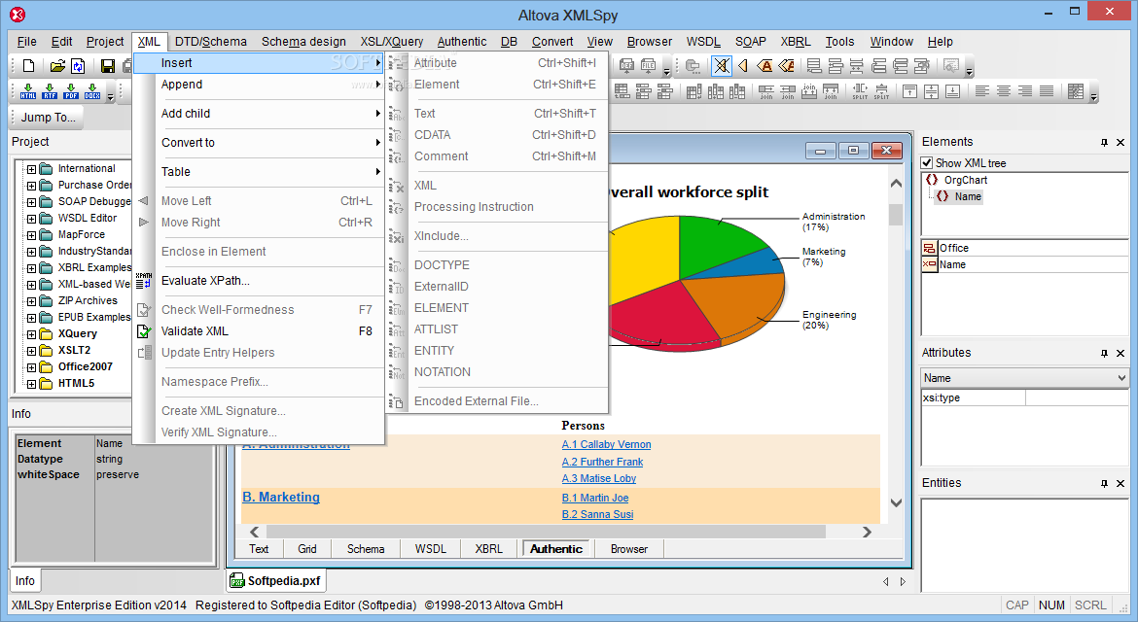
Task: Choose Evaluate XPath... from the XML menu
Action: pyautogui.click(x=259, y=281)
